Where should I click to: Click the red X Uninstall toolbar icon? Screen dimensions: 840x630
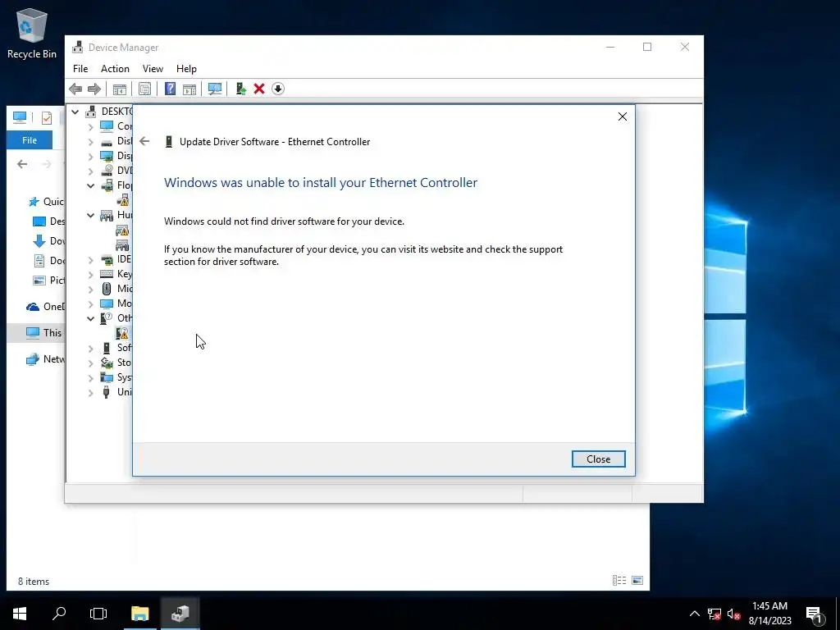pos(259,89)
